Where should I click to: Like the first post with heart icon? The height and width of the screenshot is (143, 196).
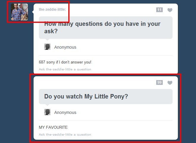click(170, 10)
